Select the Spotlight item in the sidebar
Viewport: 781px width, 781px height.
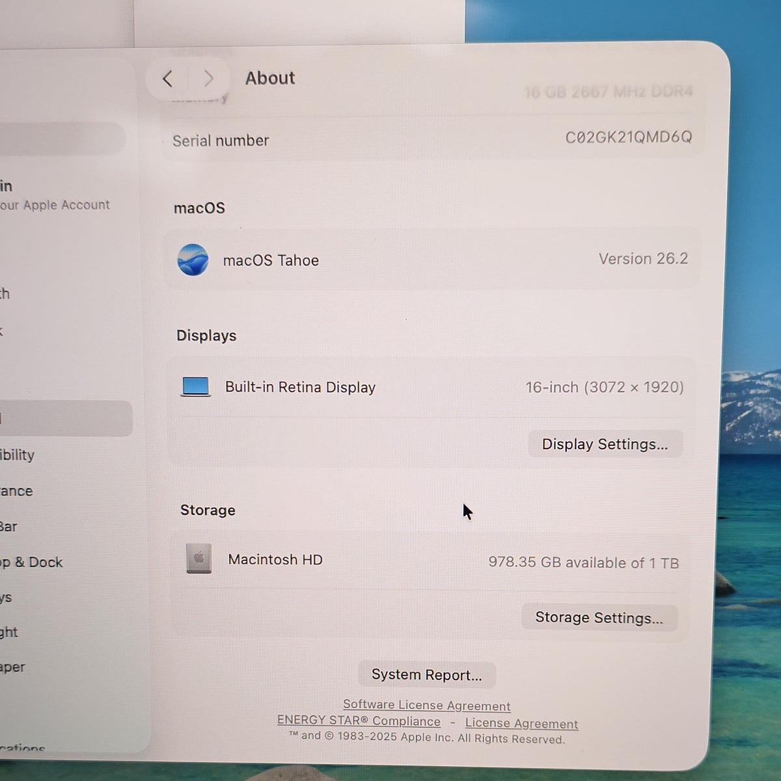click(x=9, y=632)
